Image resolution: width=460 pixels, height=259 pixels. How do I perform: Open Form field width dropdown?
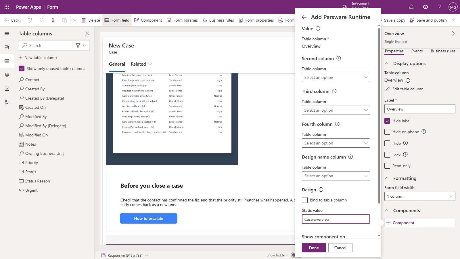point(420,196)
